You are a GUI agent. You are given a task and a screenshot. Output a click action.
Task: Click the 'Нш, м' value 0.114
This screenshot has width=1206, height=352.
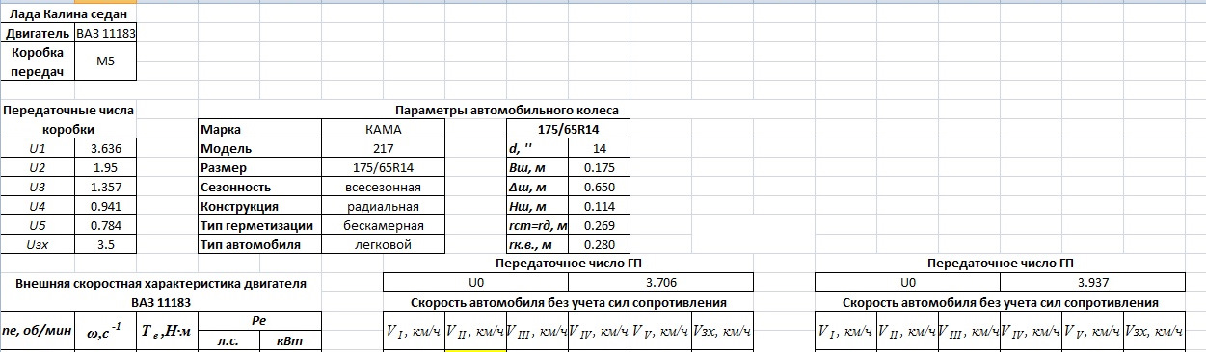(x=599, y=207)
